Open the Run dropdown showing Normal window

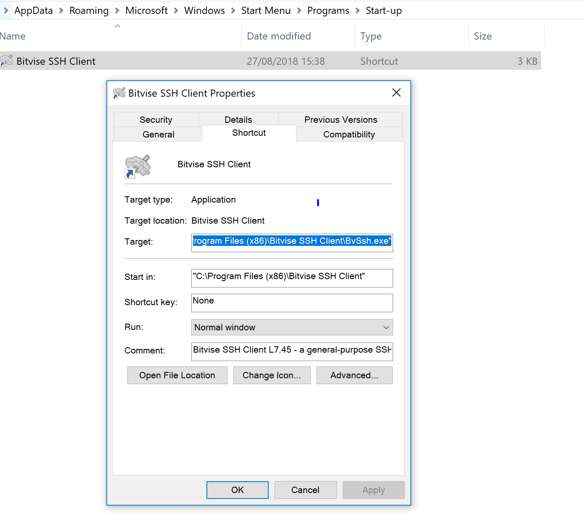[x=292, y=327]
